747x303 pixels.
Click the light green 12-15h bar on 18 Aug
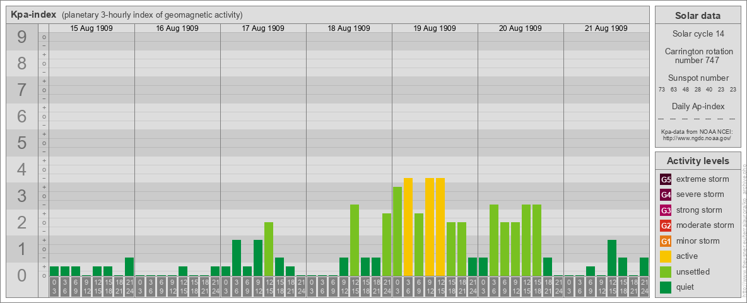coord(355,240)
